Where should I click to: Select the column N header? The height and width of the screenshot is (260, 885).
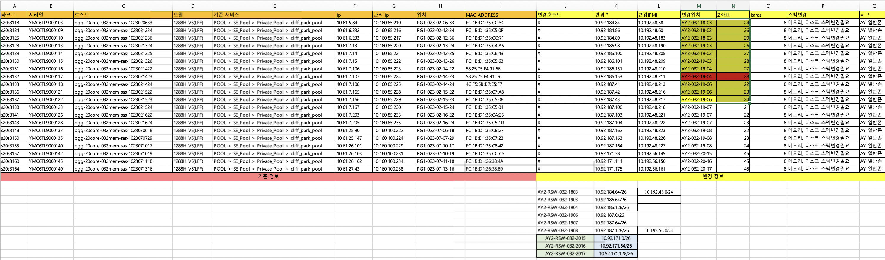733,6
